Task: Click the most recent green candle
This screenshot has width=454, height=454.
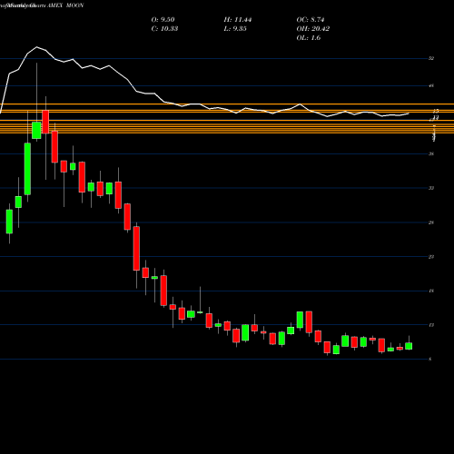Action: [x=409, y=346]
